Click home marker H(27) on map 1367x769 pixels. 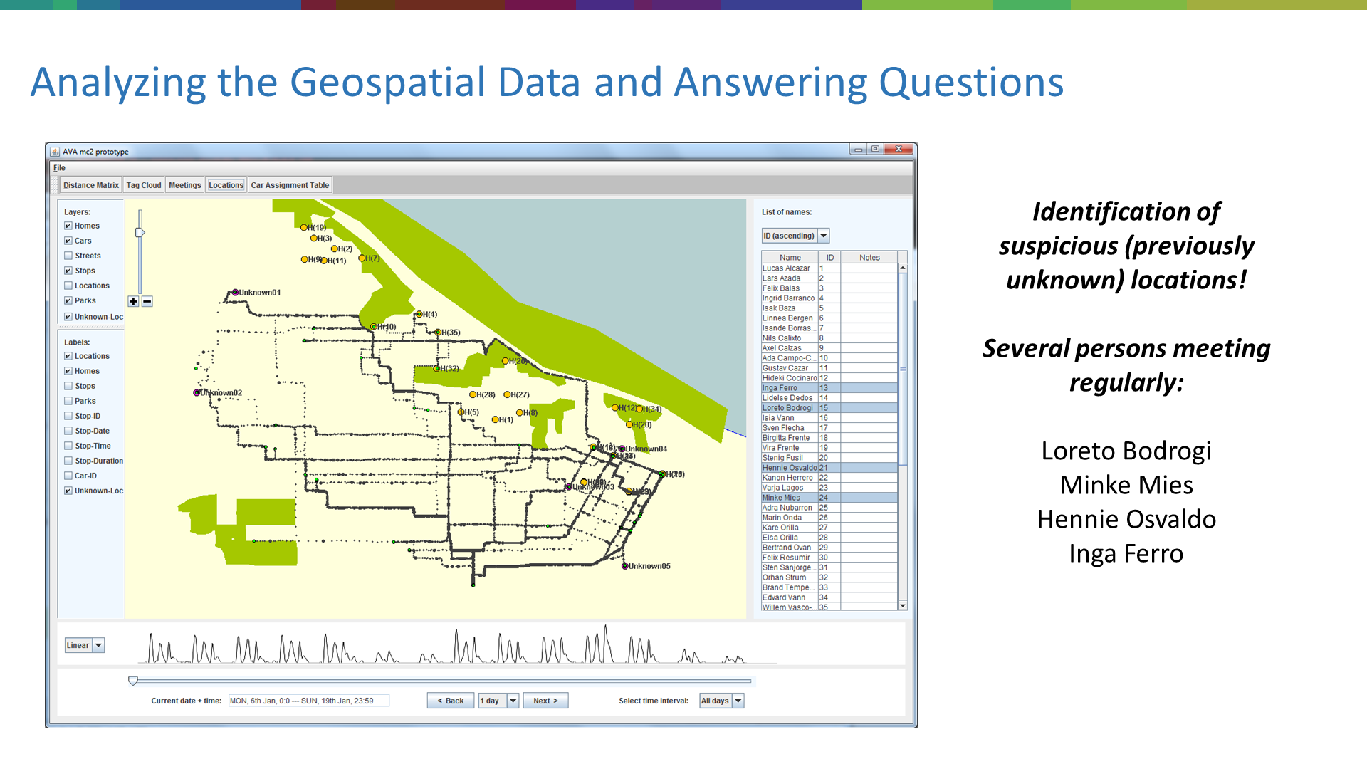click(507, 394)
